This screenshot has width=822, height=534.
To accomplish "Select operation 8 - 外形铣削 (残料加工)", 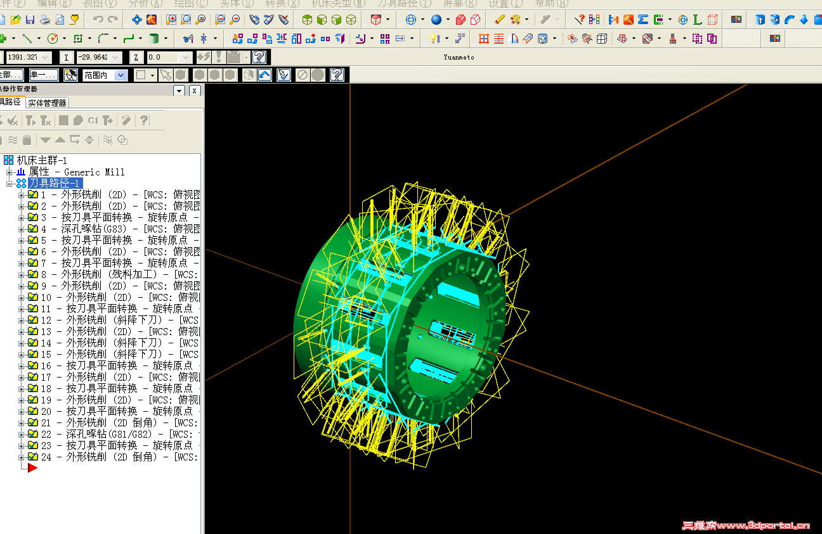I will pyautogui.click(x=121, y=274).
